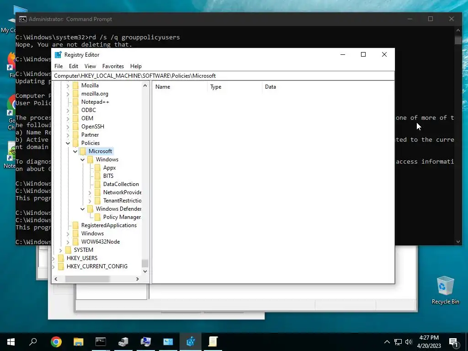This screenshot has height=351, width=468.
Task: Select the SYSTEM key label
Action: coord(84,250)
